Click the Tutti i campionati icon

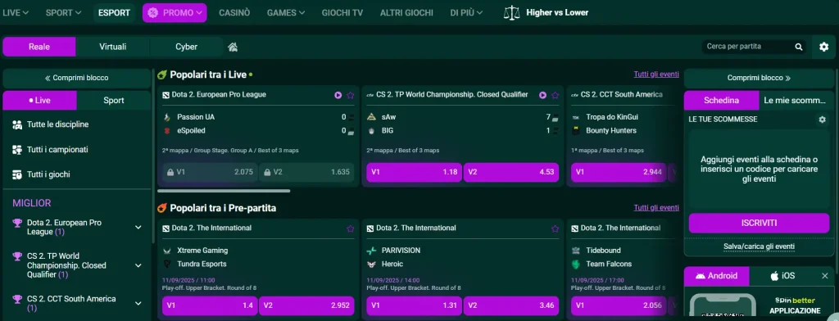pos(16,150)
